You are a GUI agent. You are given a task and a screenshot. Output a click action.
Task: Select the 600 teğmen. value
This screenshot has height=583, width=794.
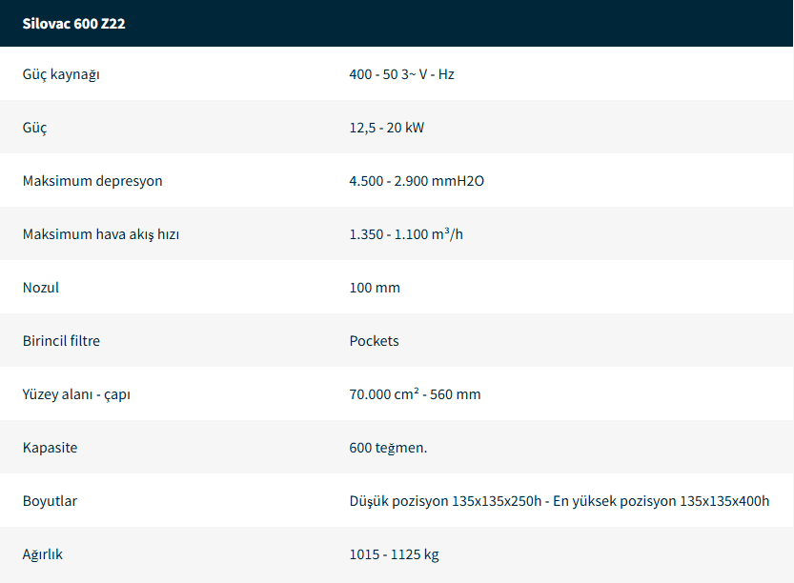click(x=388, y=448)
